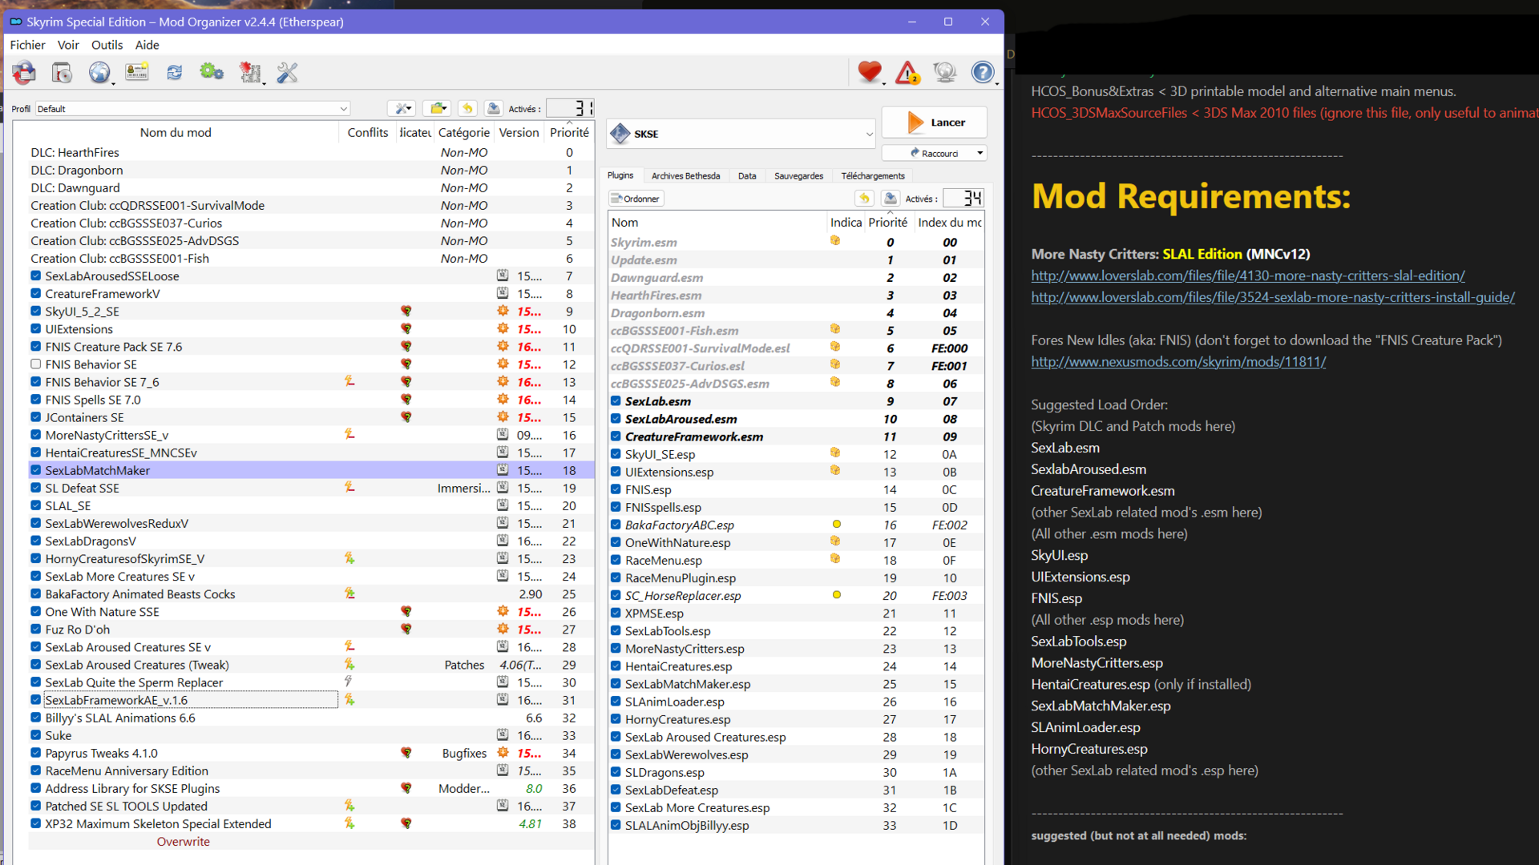Open the Catégorie column header
Viewport: 1539px width, 865px height.
(x=463, y=132)
